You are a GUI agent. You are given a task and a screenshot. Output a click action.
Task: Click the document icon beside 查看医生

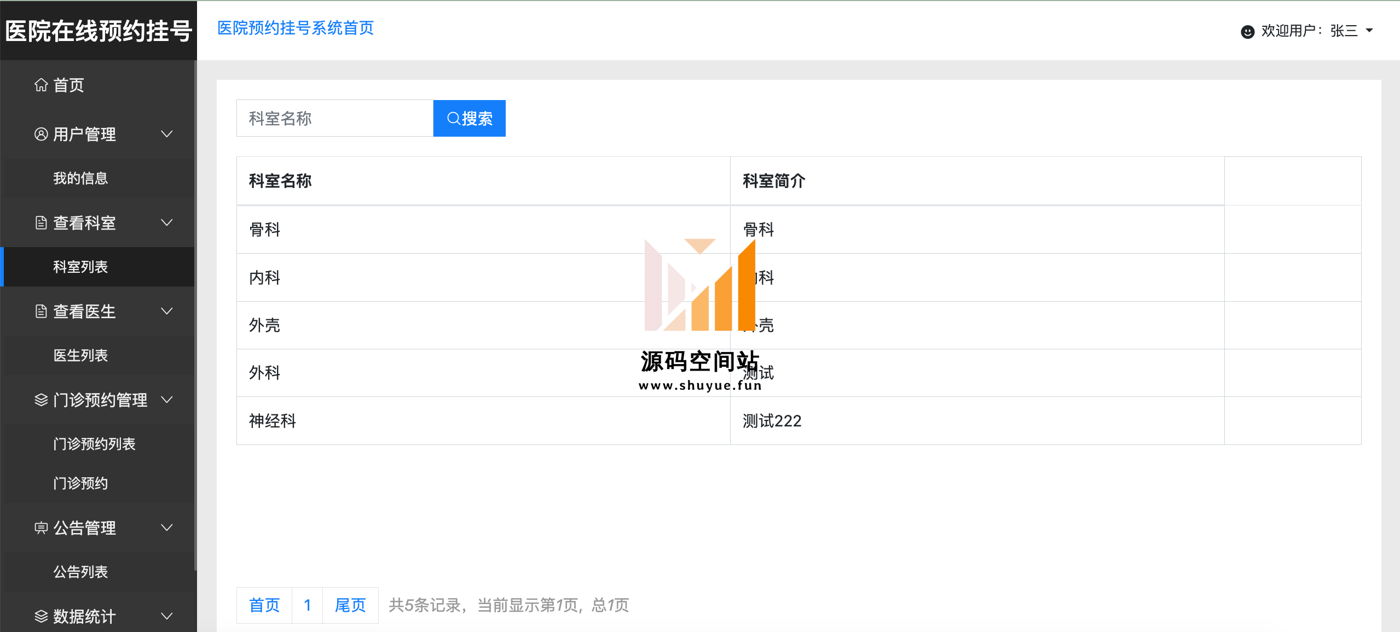pos(41,311)
